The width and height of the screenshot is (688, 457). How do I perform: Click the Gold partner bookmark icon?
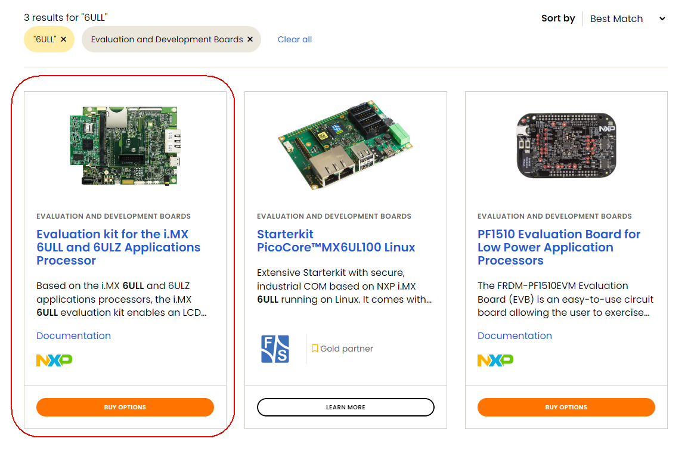pyautogui.click(x=315, y=349)
